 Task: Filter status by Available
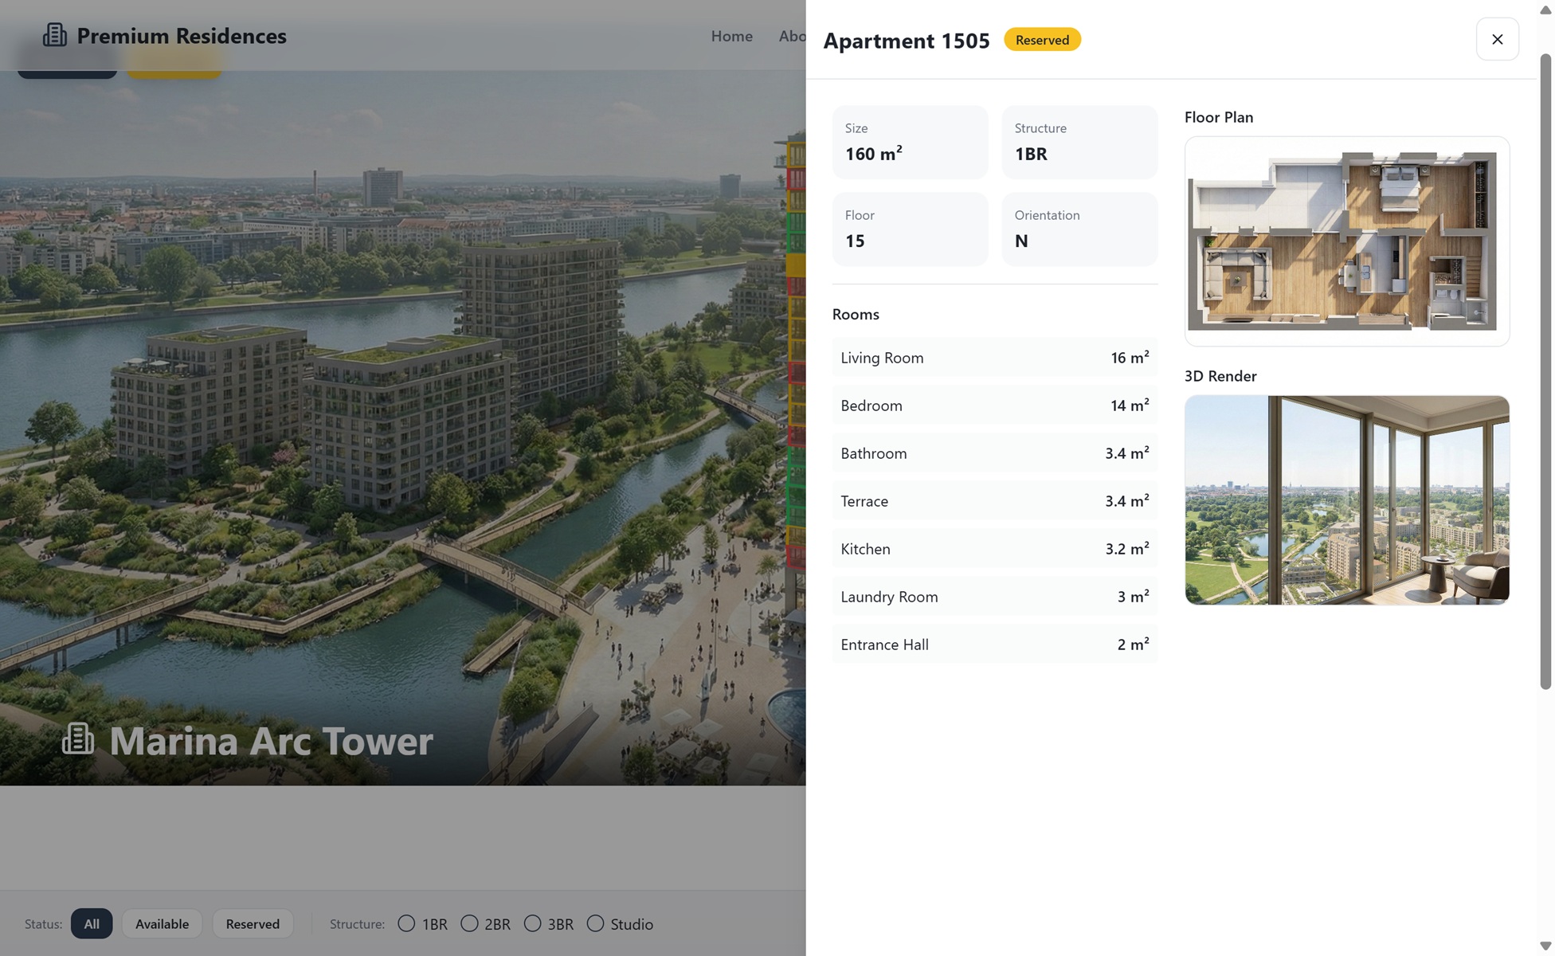pos(162,923)
